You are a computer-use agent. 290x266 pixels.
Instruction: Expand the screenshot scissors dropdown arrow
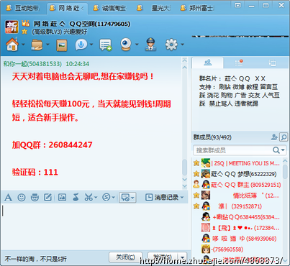pyautogui.click(x=96, y=198)
